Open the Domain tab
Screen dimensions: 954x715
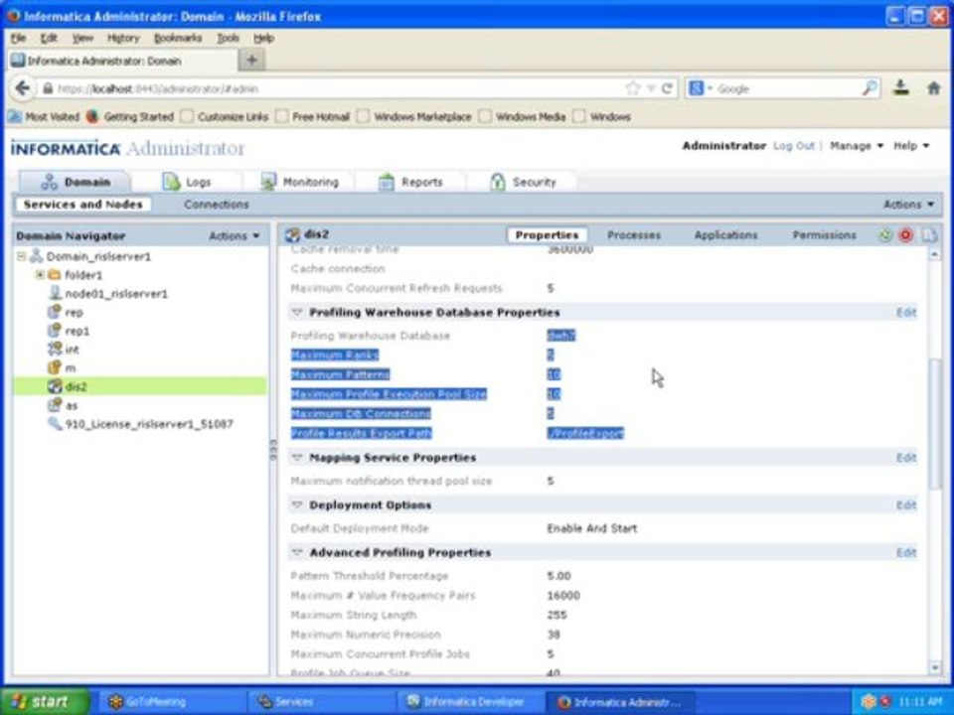[x=76, y=182]
